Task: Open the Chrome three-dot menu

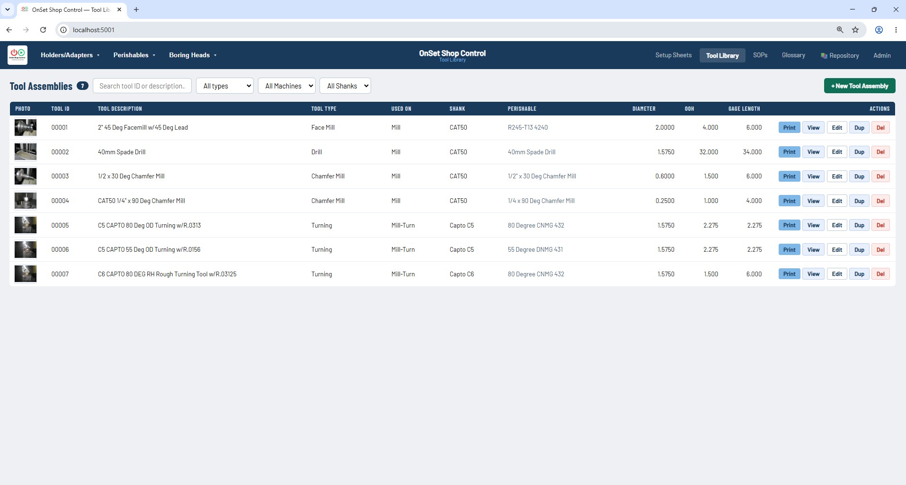Action: click(x=896, y=30)
